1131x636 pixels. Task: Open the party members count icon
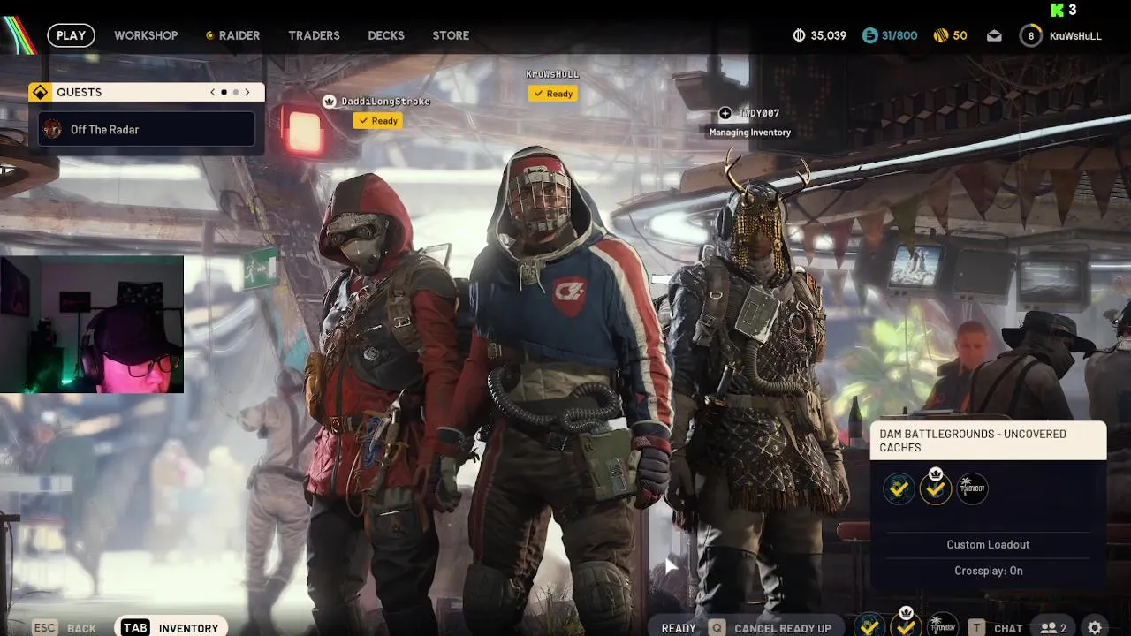tap(1053, 628)
